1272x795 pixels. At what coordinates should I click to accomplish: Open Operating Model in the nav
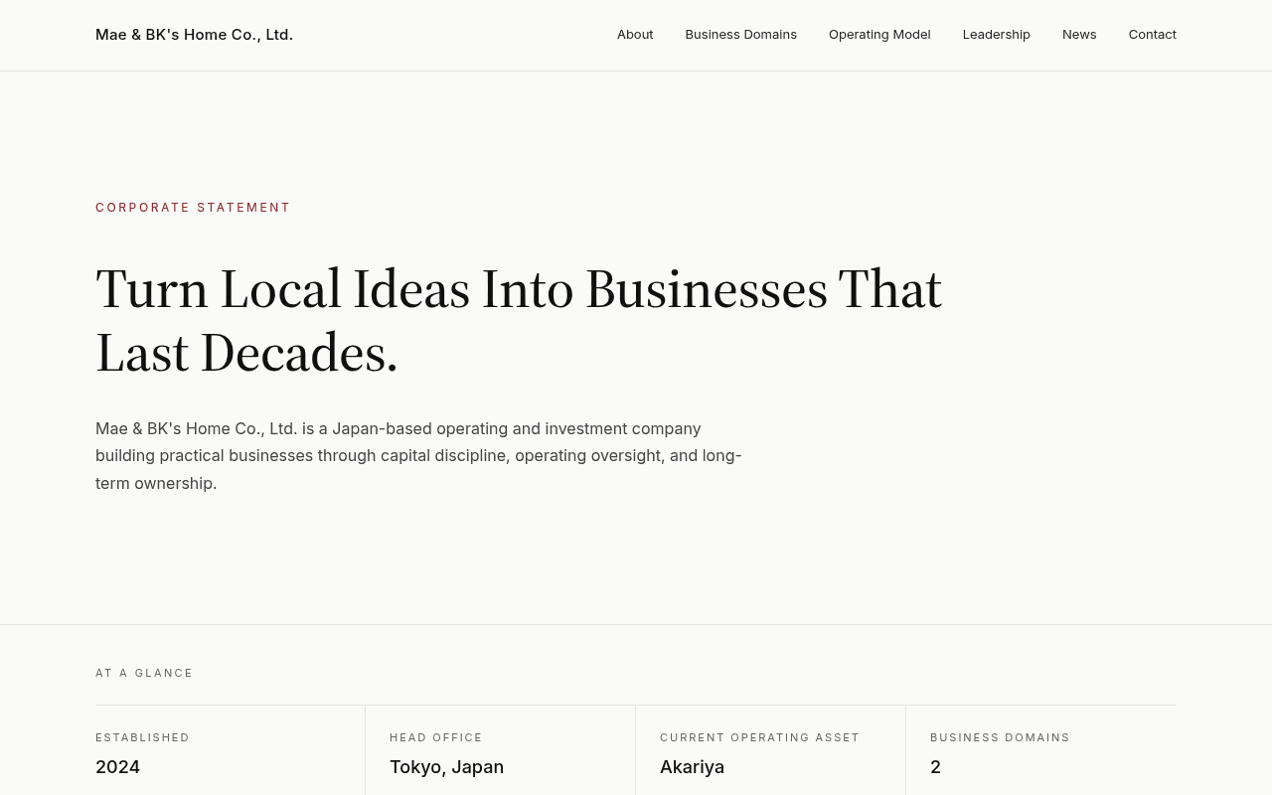click(879, 35)
